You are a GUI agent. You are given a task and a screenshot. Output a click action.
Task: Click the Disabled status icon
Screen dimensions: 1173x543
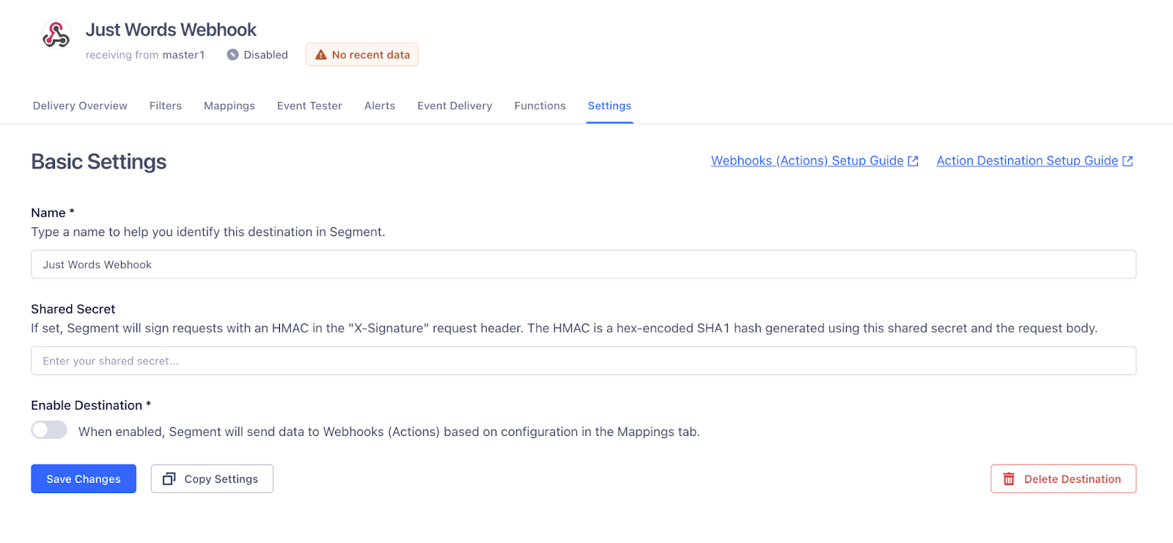pos(232,55)
